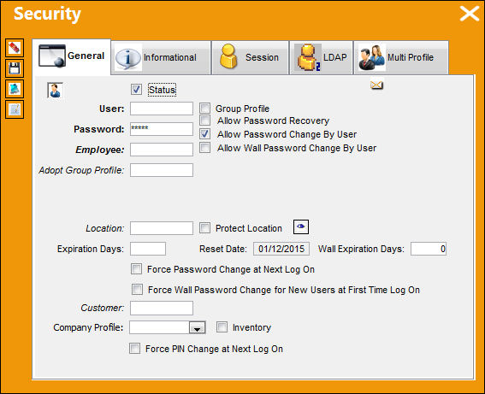485x394 pixels.
Task: Click the eraser clear icon in sidebar
Action: pyautogui.click(x=15, y=48)
